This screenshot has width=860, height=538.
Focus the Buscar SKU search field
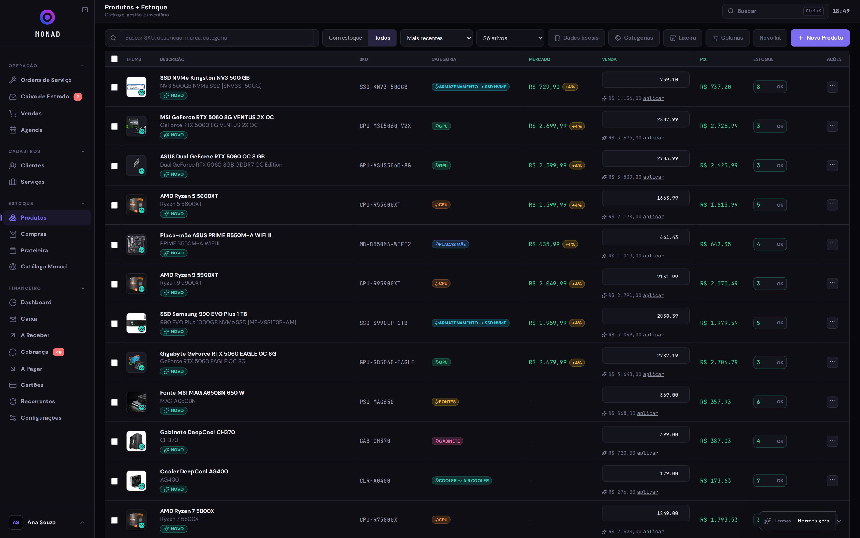[217, 38]
